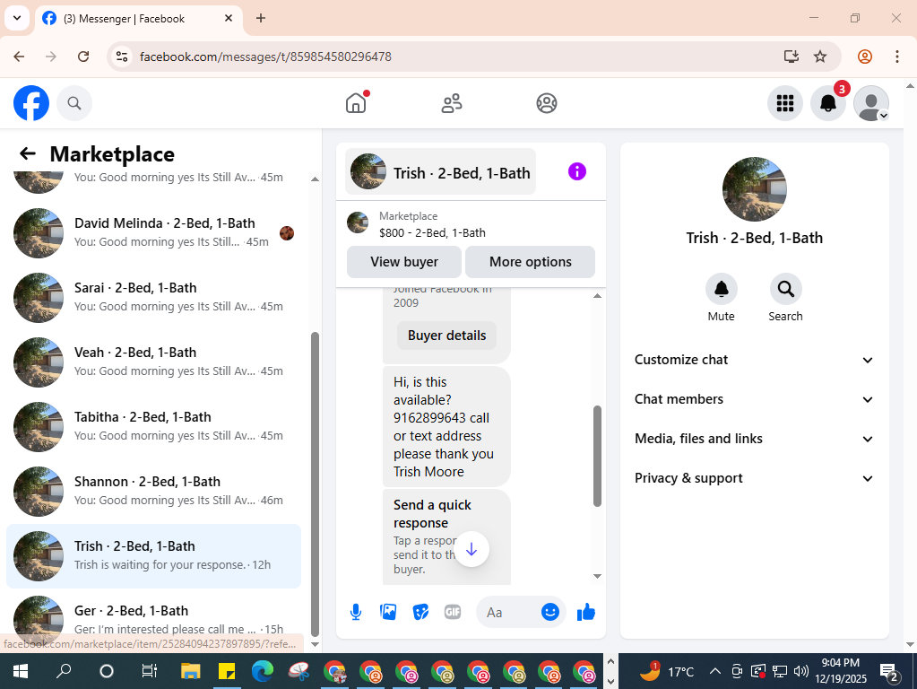This screenshot has width=917, height=689.
Task: Click the David Melinda seen avatar indicator
Action: (287, 233)
